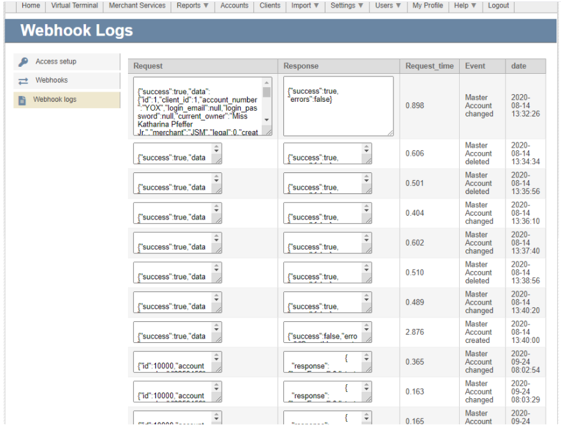Click Response textarea scroll arrows in 0.489 row

point(366,298)
